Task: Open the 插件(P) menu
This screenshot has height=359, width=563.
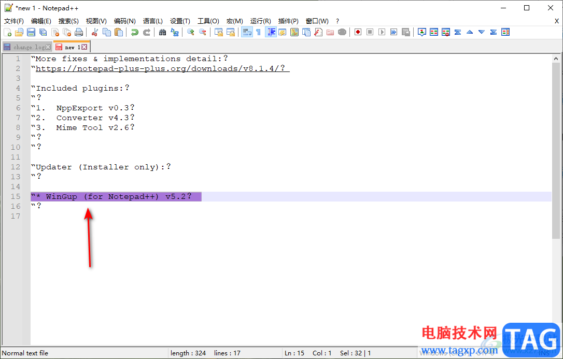Action: click(x=288, y=21)
